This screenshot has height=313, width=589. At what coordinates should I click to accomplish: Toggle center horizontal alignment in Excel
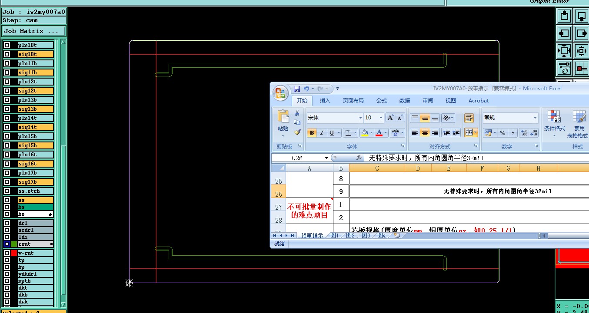point(425,133)
